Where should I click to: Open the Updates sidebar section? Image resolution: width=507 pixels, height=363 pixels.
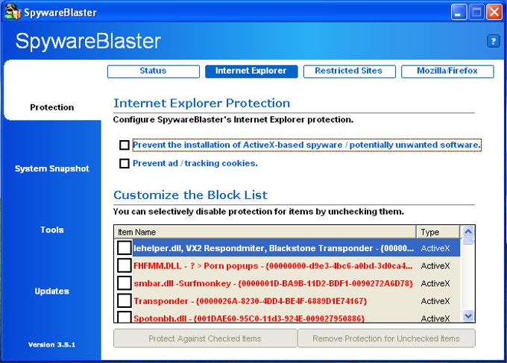(x=51, y=291)
